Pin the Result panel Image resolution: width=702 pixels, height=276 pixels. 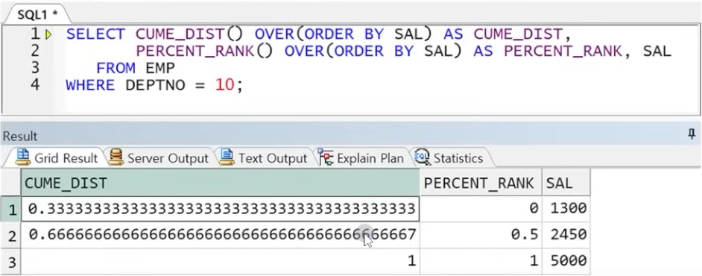[x=692, y=134]
